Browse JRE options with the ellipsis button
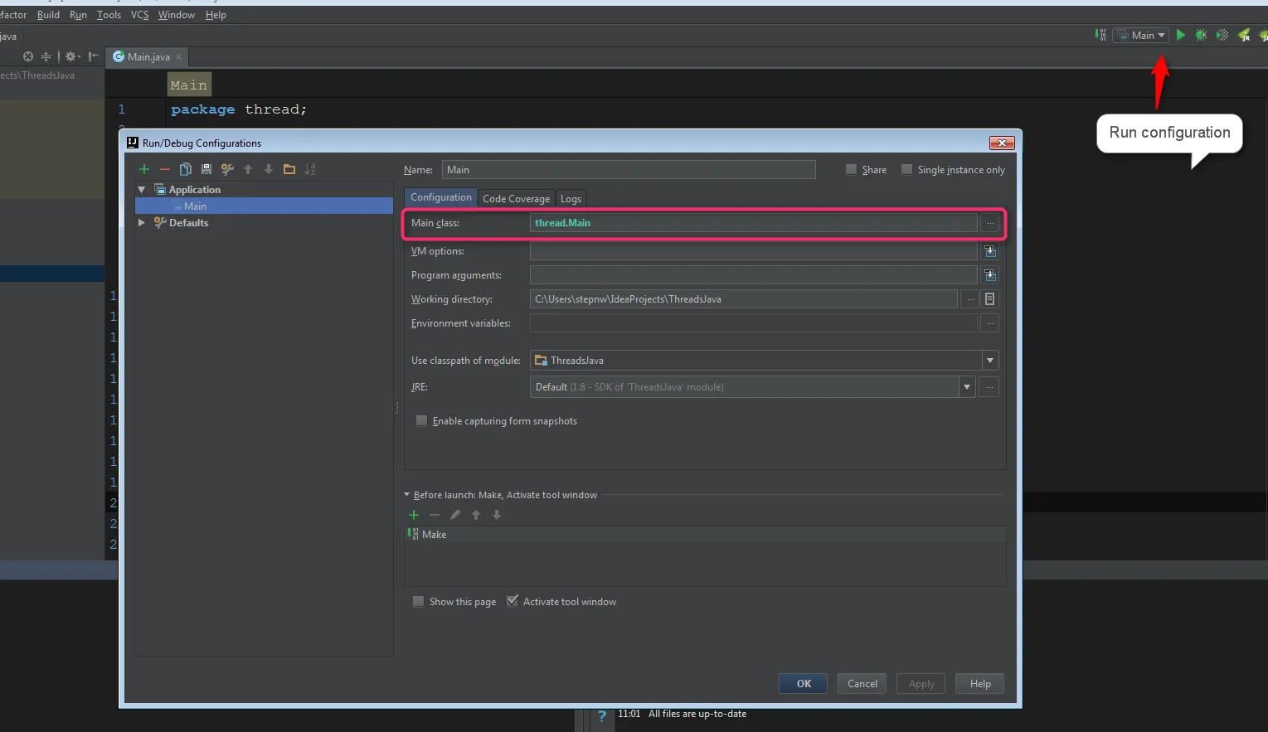 [x=989, y=387]
